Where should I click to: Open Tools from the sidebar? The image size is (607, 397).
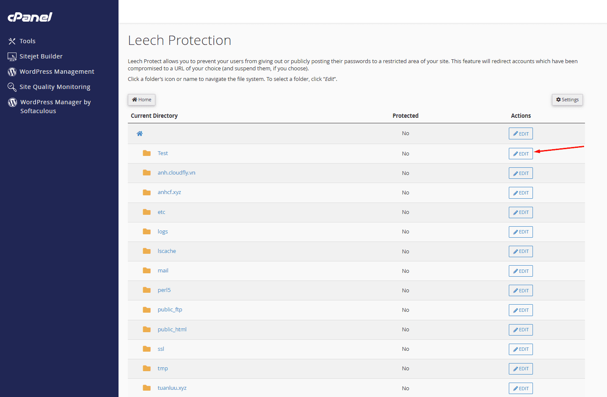tap(27, 41)
